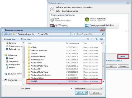
Task: Click the Back navigation arrow in Open dialog
Action: click(x=4, y=34)
